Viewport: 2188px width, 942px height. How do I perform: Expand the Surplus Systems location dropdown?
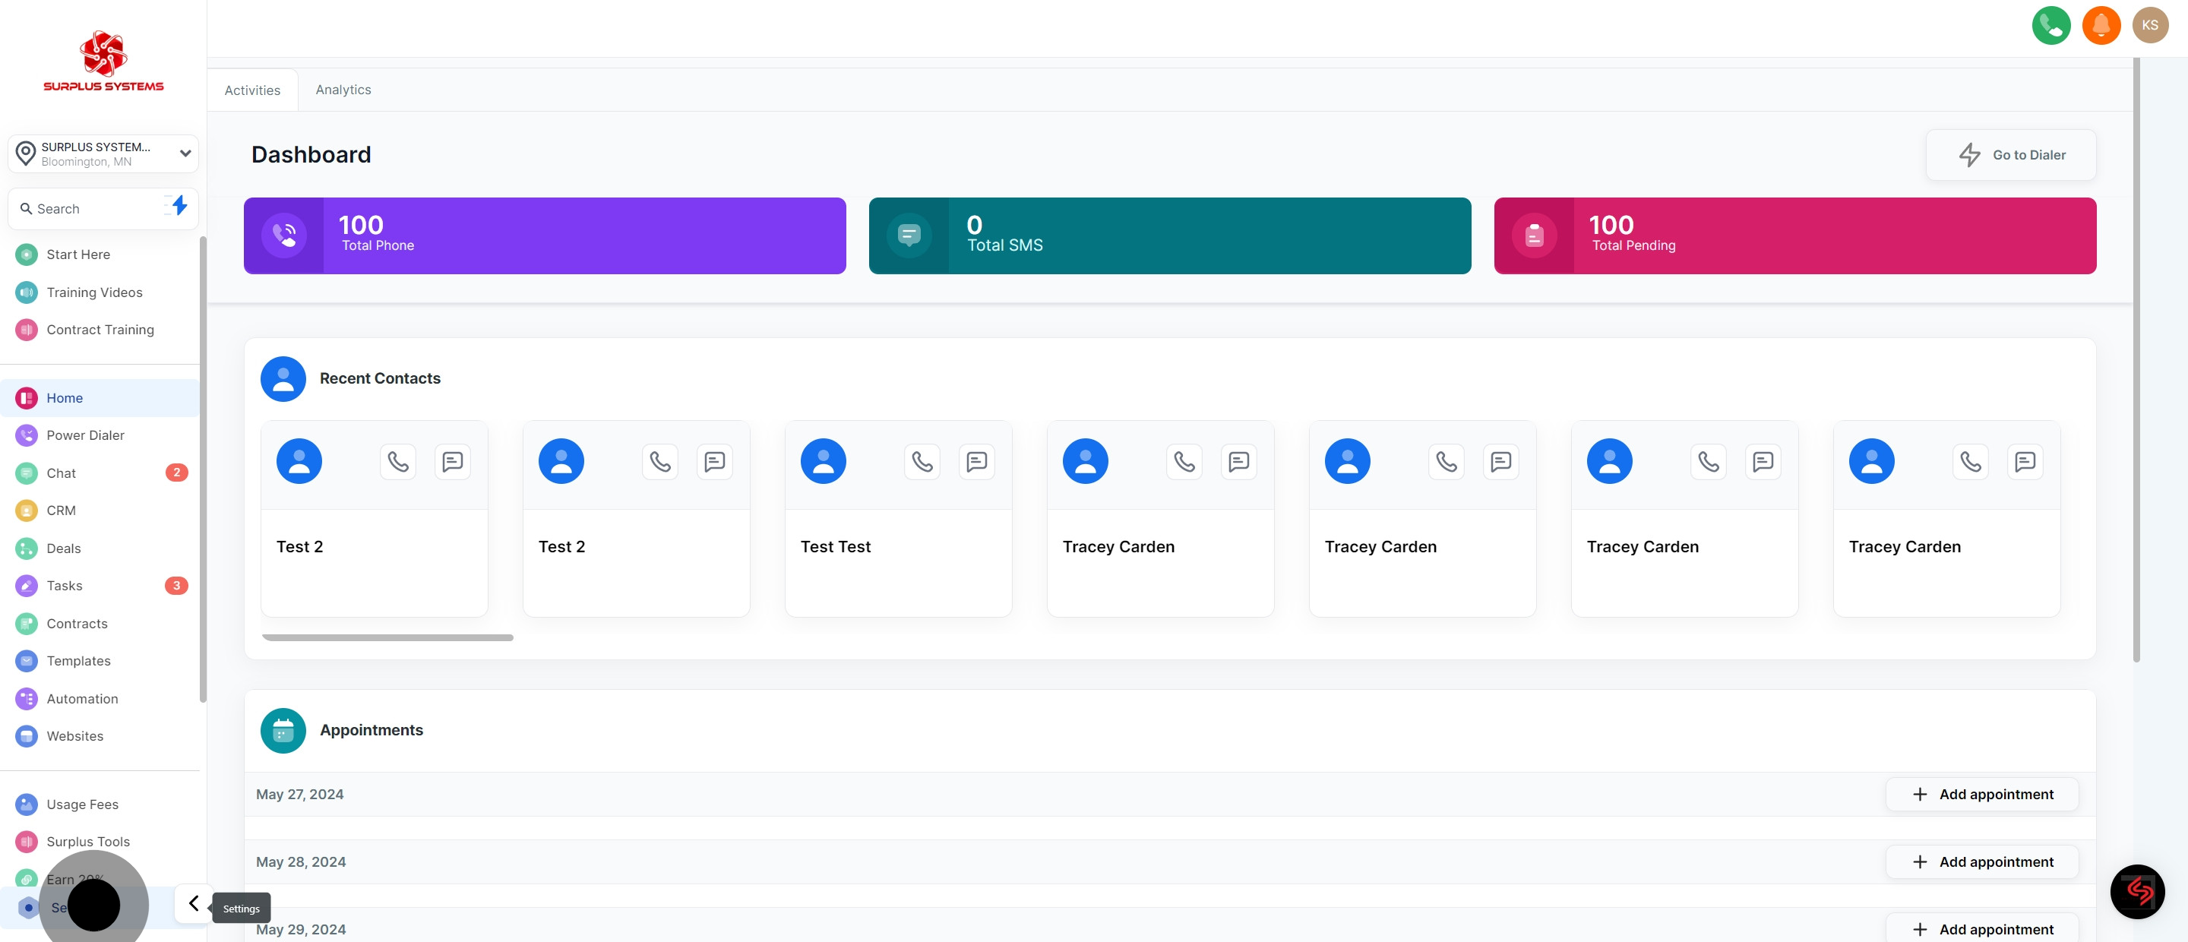click(185, 153)
